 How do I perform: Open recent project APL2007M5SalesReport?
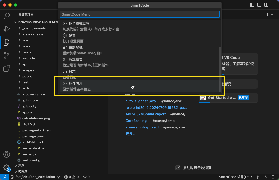tap(145, 114)
